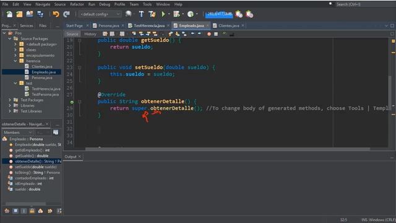Viewport: 396px width, 223px height.
Task: Click the override glyph at line 28
Action: (72, 102)
